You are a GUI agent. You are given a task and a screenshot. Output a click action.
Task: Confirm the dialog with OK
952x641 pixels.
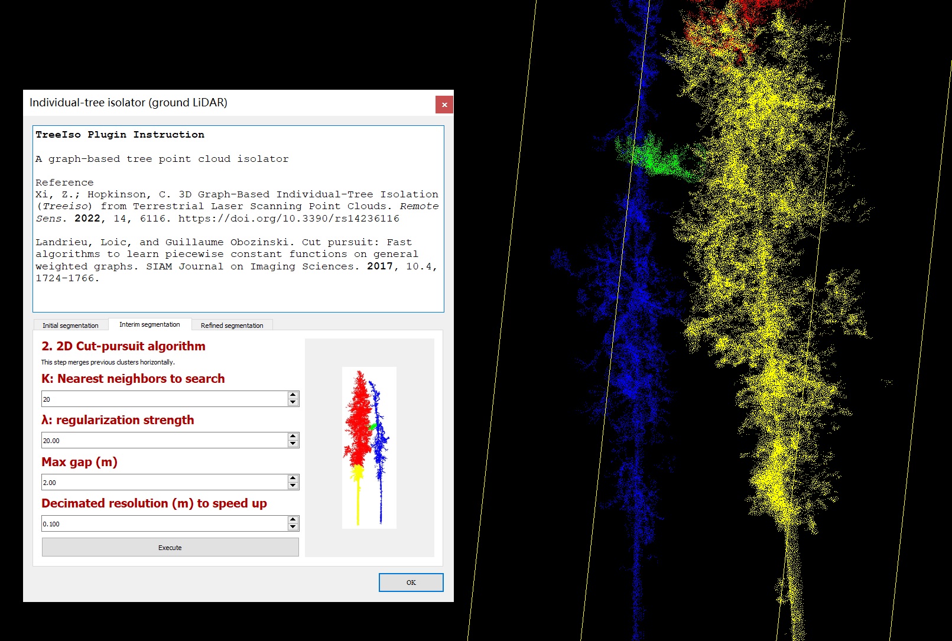click(411, 583)
